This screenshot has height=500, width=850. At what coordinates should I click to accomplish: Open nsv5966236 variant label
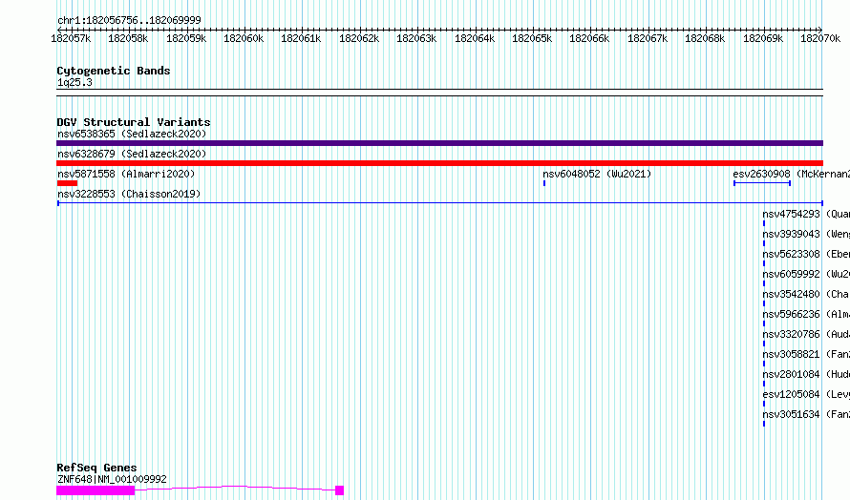pos(806,314)
